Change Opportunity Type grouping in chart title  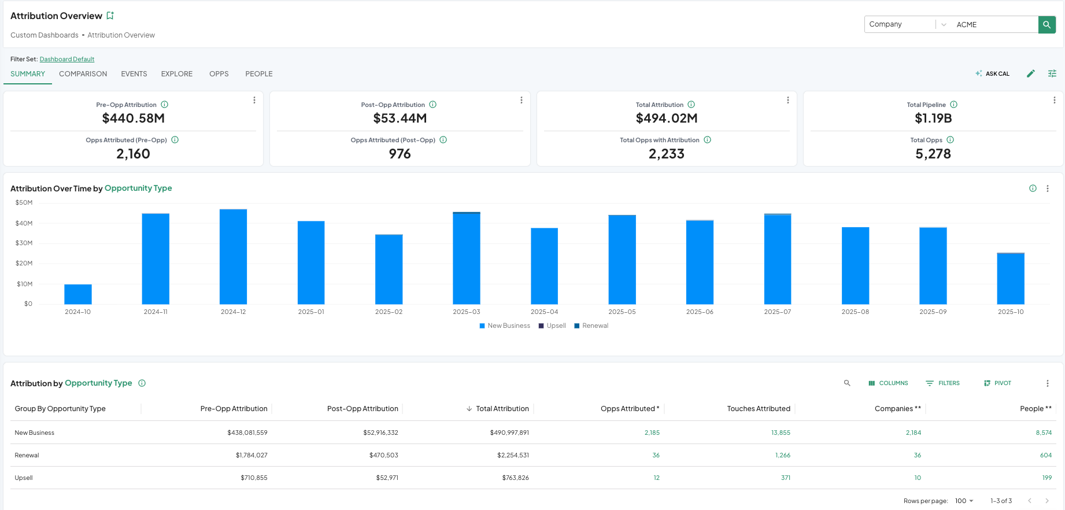[x=138, y=189]
